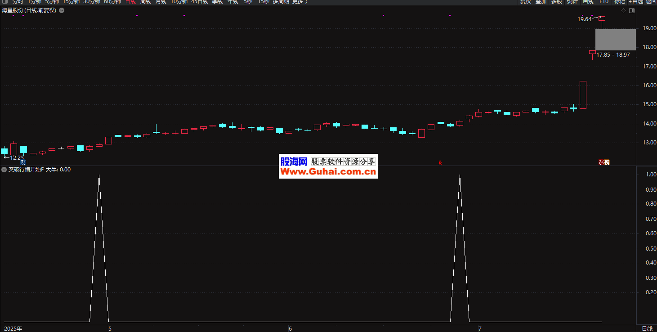This screenshot has height=332, width=657.
Task: Activate the 画线 drawing tools
Action: 588,2
